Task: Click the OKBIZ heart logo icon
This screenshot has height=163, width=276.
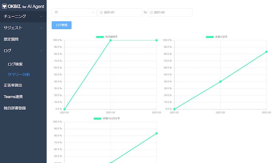Action: click(4, 6)
